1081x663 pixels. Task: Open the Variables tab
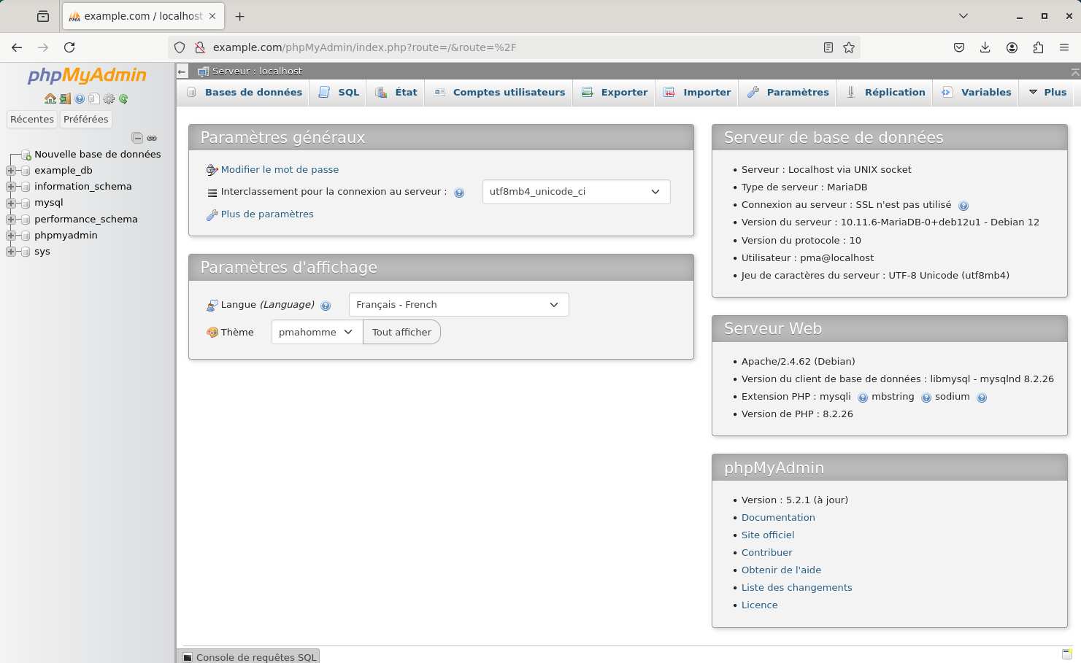tap(976, 93)
